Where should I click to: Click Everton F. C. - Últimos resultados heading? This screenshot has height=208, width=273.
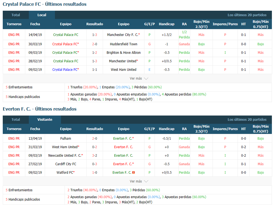click(x=40, y=109)
